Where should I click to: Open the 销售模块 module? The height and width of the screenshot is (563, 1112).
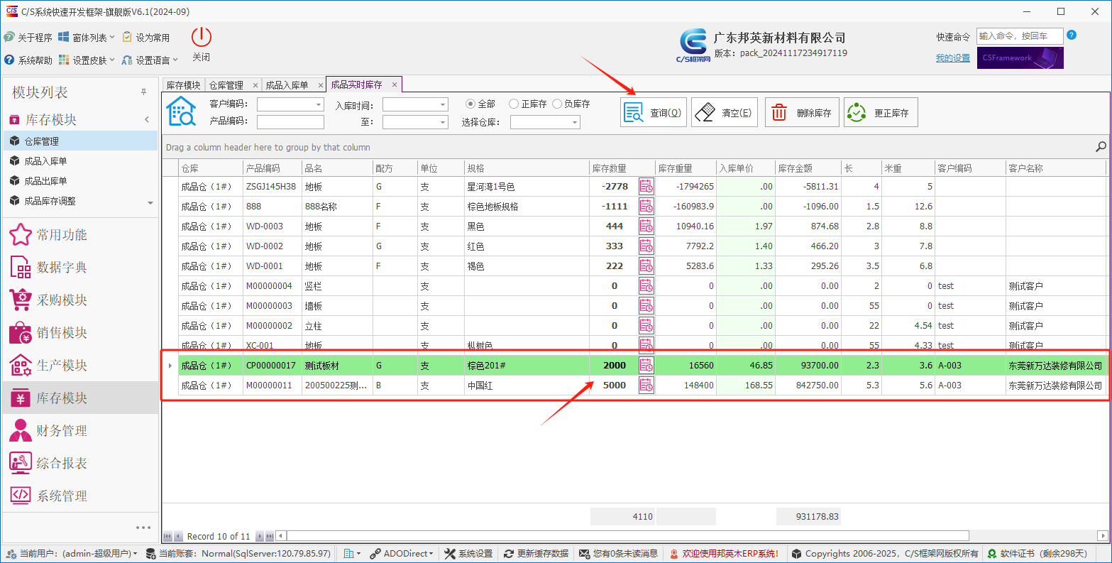point(80,332)
